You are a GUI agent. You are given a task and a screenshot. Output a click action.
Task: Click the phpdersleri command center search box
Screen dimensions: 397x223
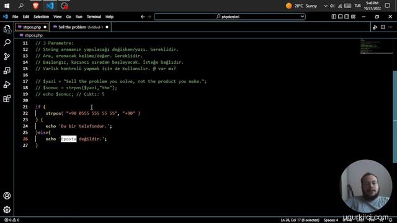click(x=230, y=17)
